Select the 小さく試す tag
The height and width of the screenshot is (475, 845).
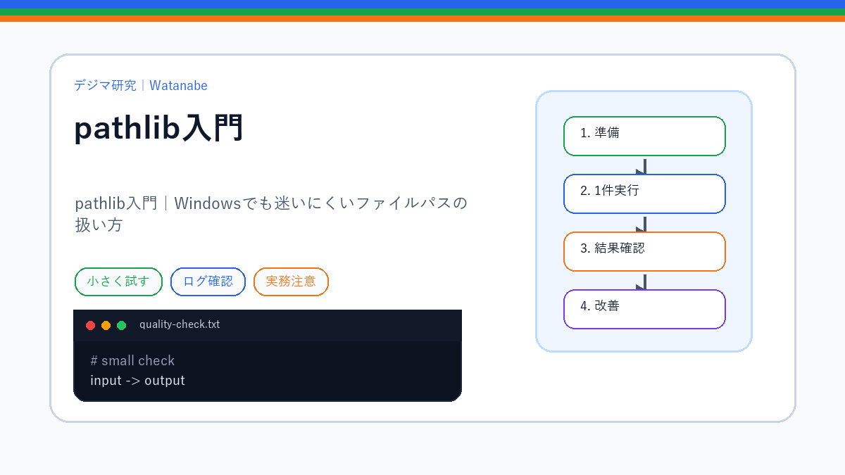[x=118, y=281]
